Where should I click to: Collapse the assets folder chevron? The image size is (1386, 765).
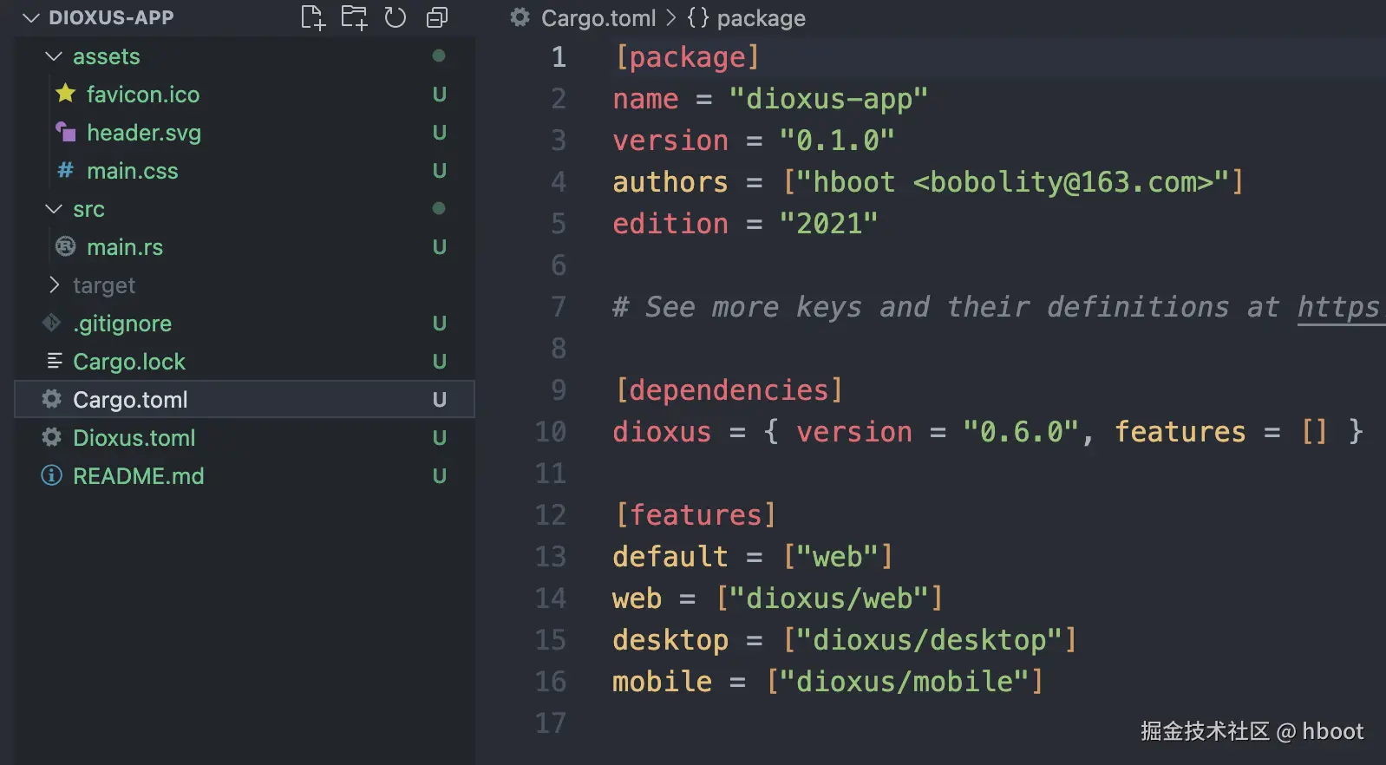(x=54, y=56)
